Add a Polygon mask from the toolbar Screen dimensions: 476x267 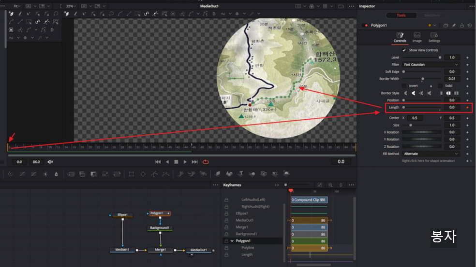pyautogui.click(x=154, y=174)
